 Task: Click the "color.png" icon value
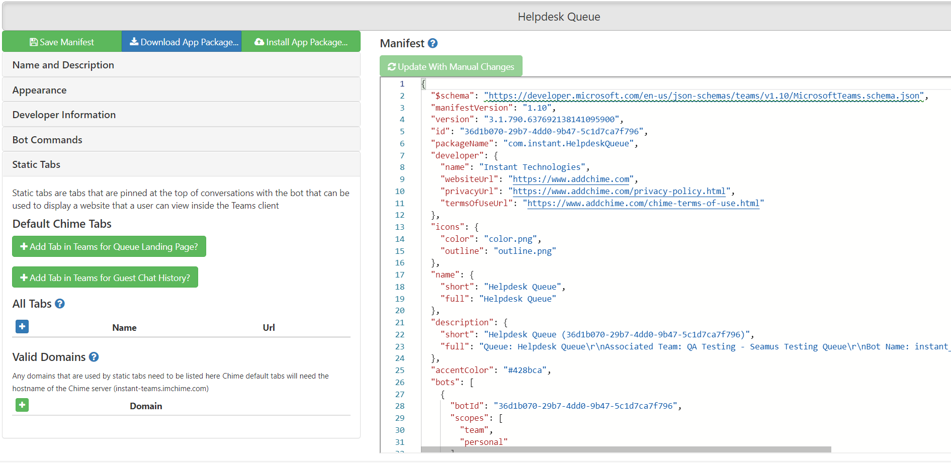510,239
